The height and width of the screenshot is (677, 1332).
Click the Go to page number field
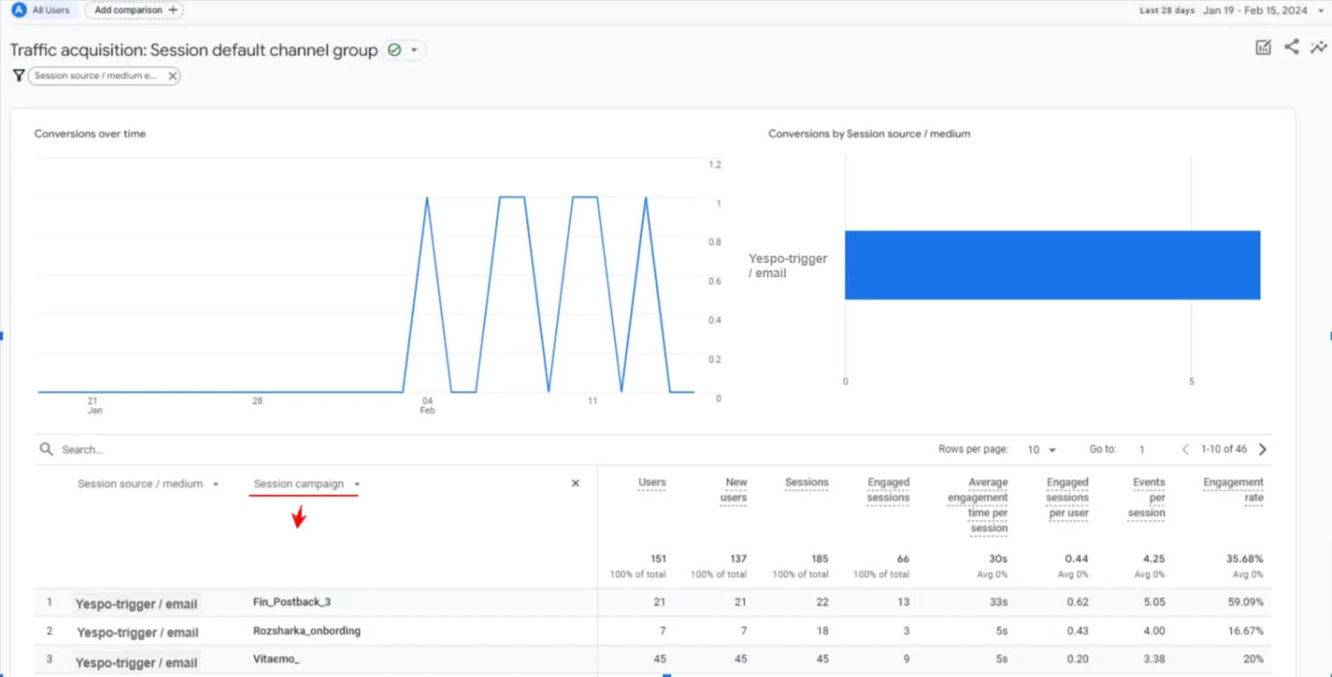[x=1141, y=450]
